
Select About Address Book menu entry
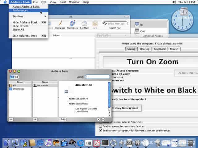point(28,7)
